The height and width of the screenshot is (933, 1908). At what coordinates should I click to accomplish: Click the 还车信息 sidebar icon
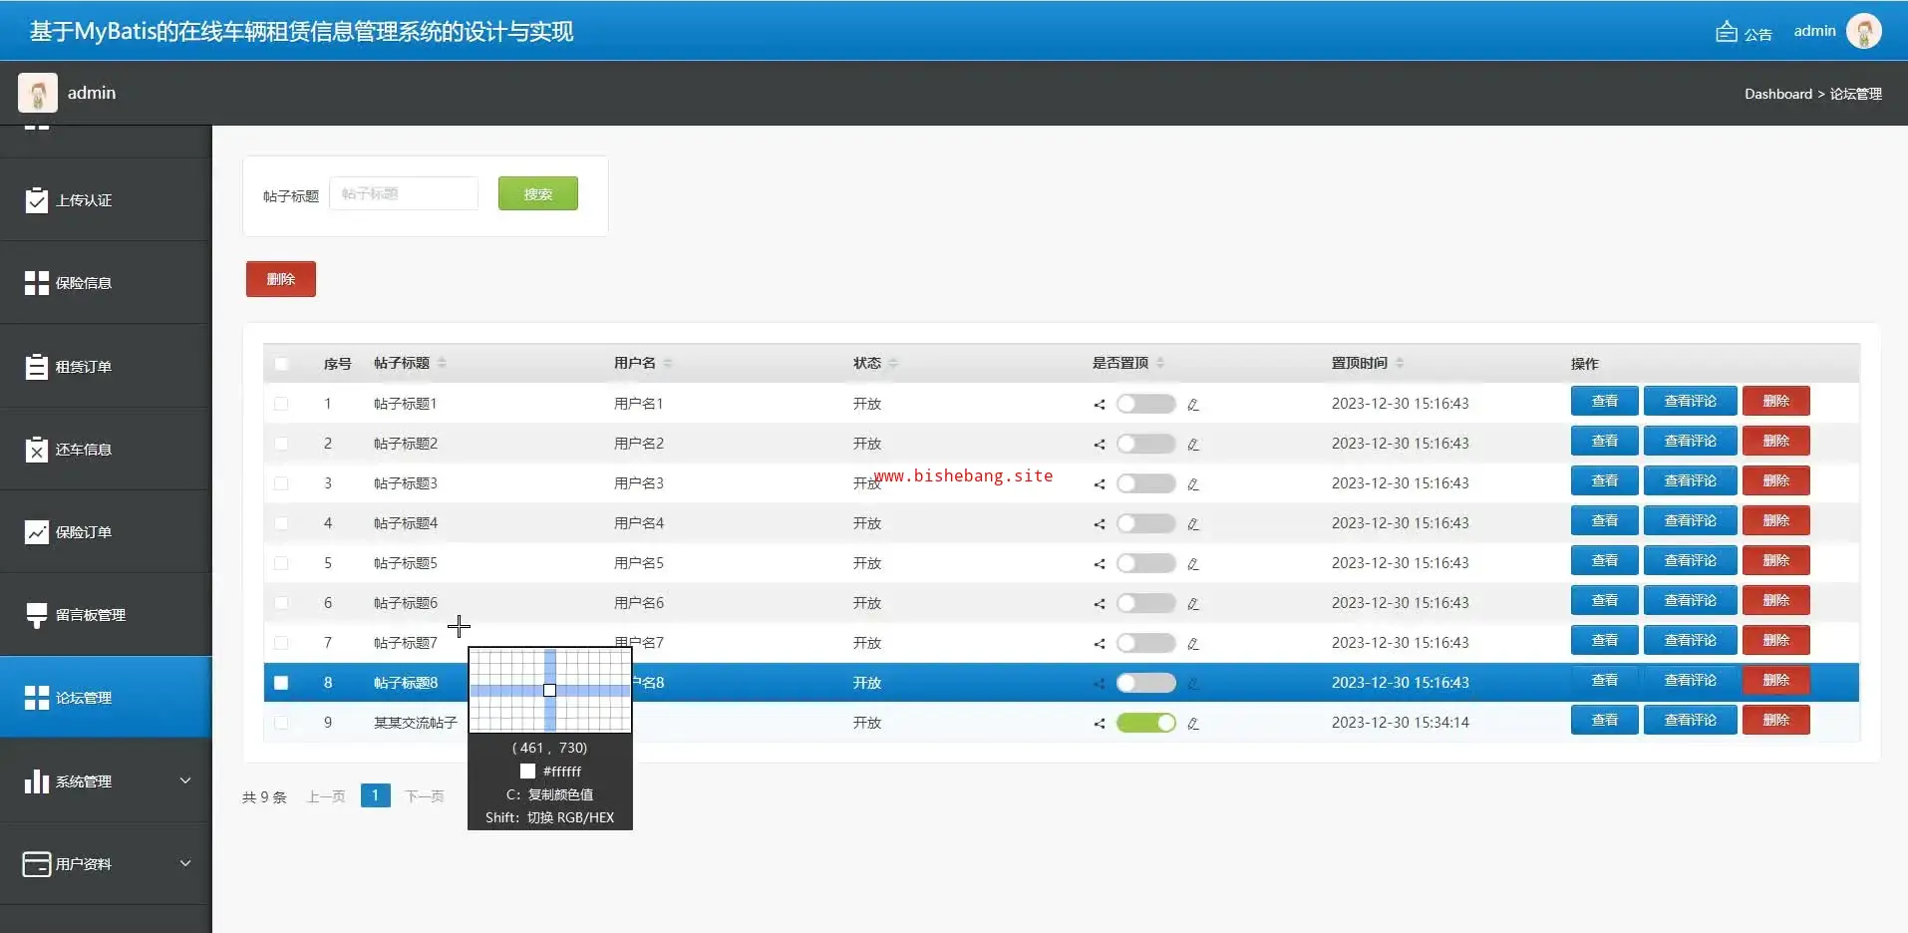click(x=37, y=450)
